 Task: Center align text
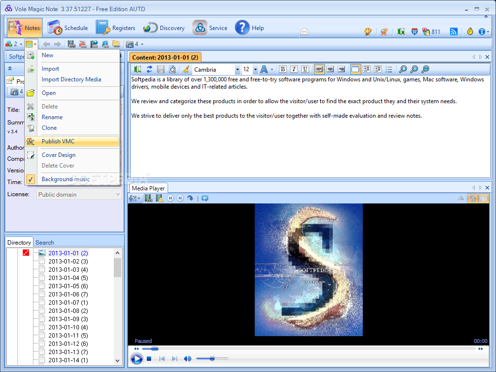330,69
